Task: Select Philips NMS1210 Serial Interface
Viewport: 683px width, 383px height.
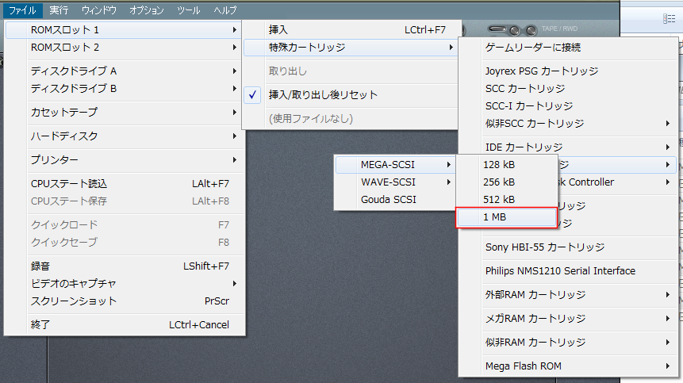Action: point(568,270)
